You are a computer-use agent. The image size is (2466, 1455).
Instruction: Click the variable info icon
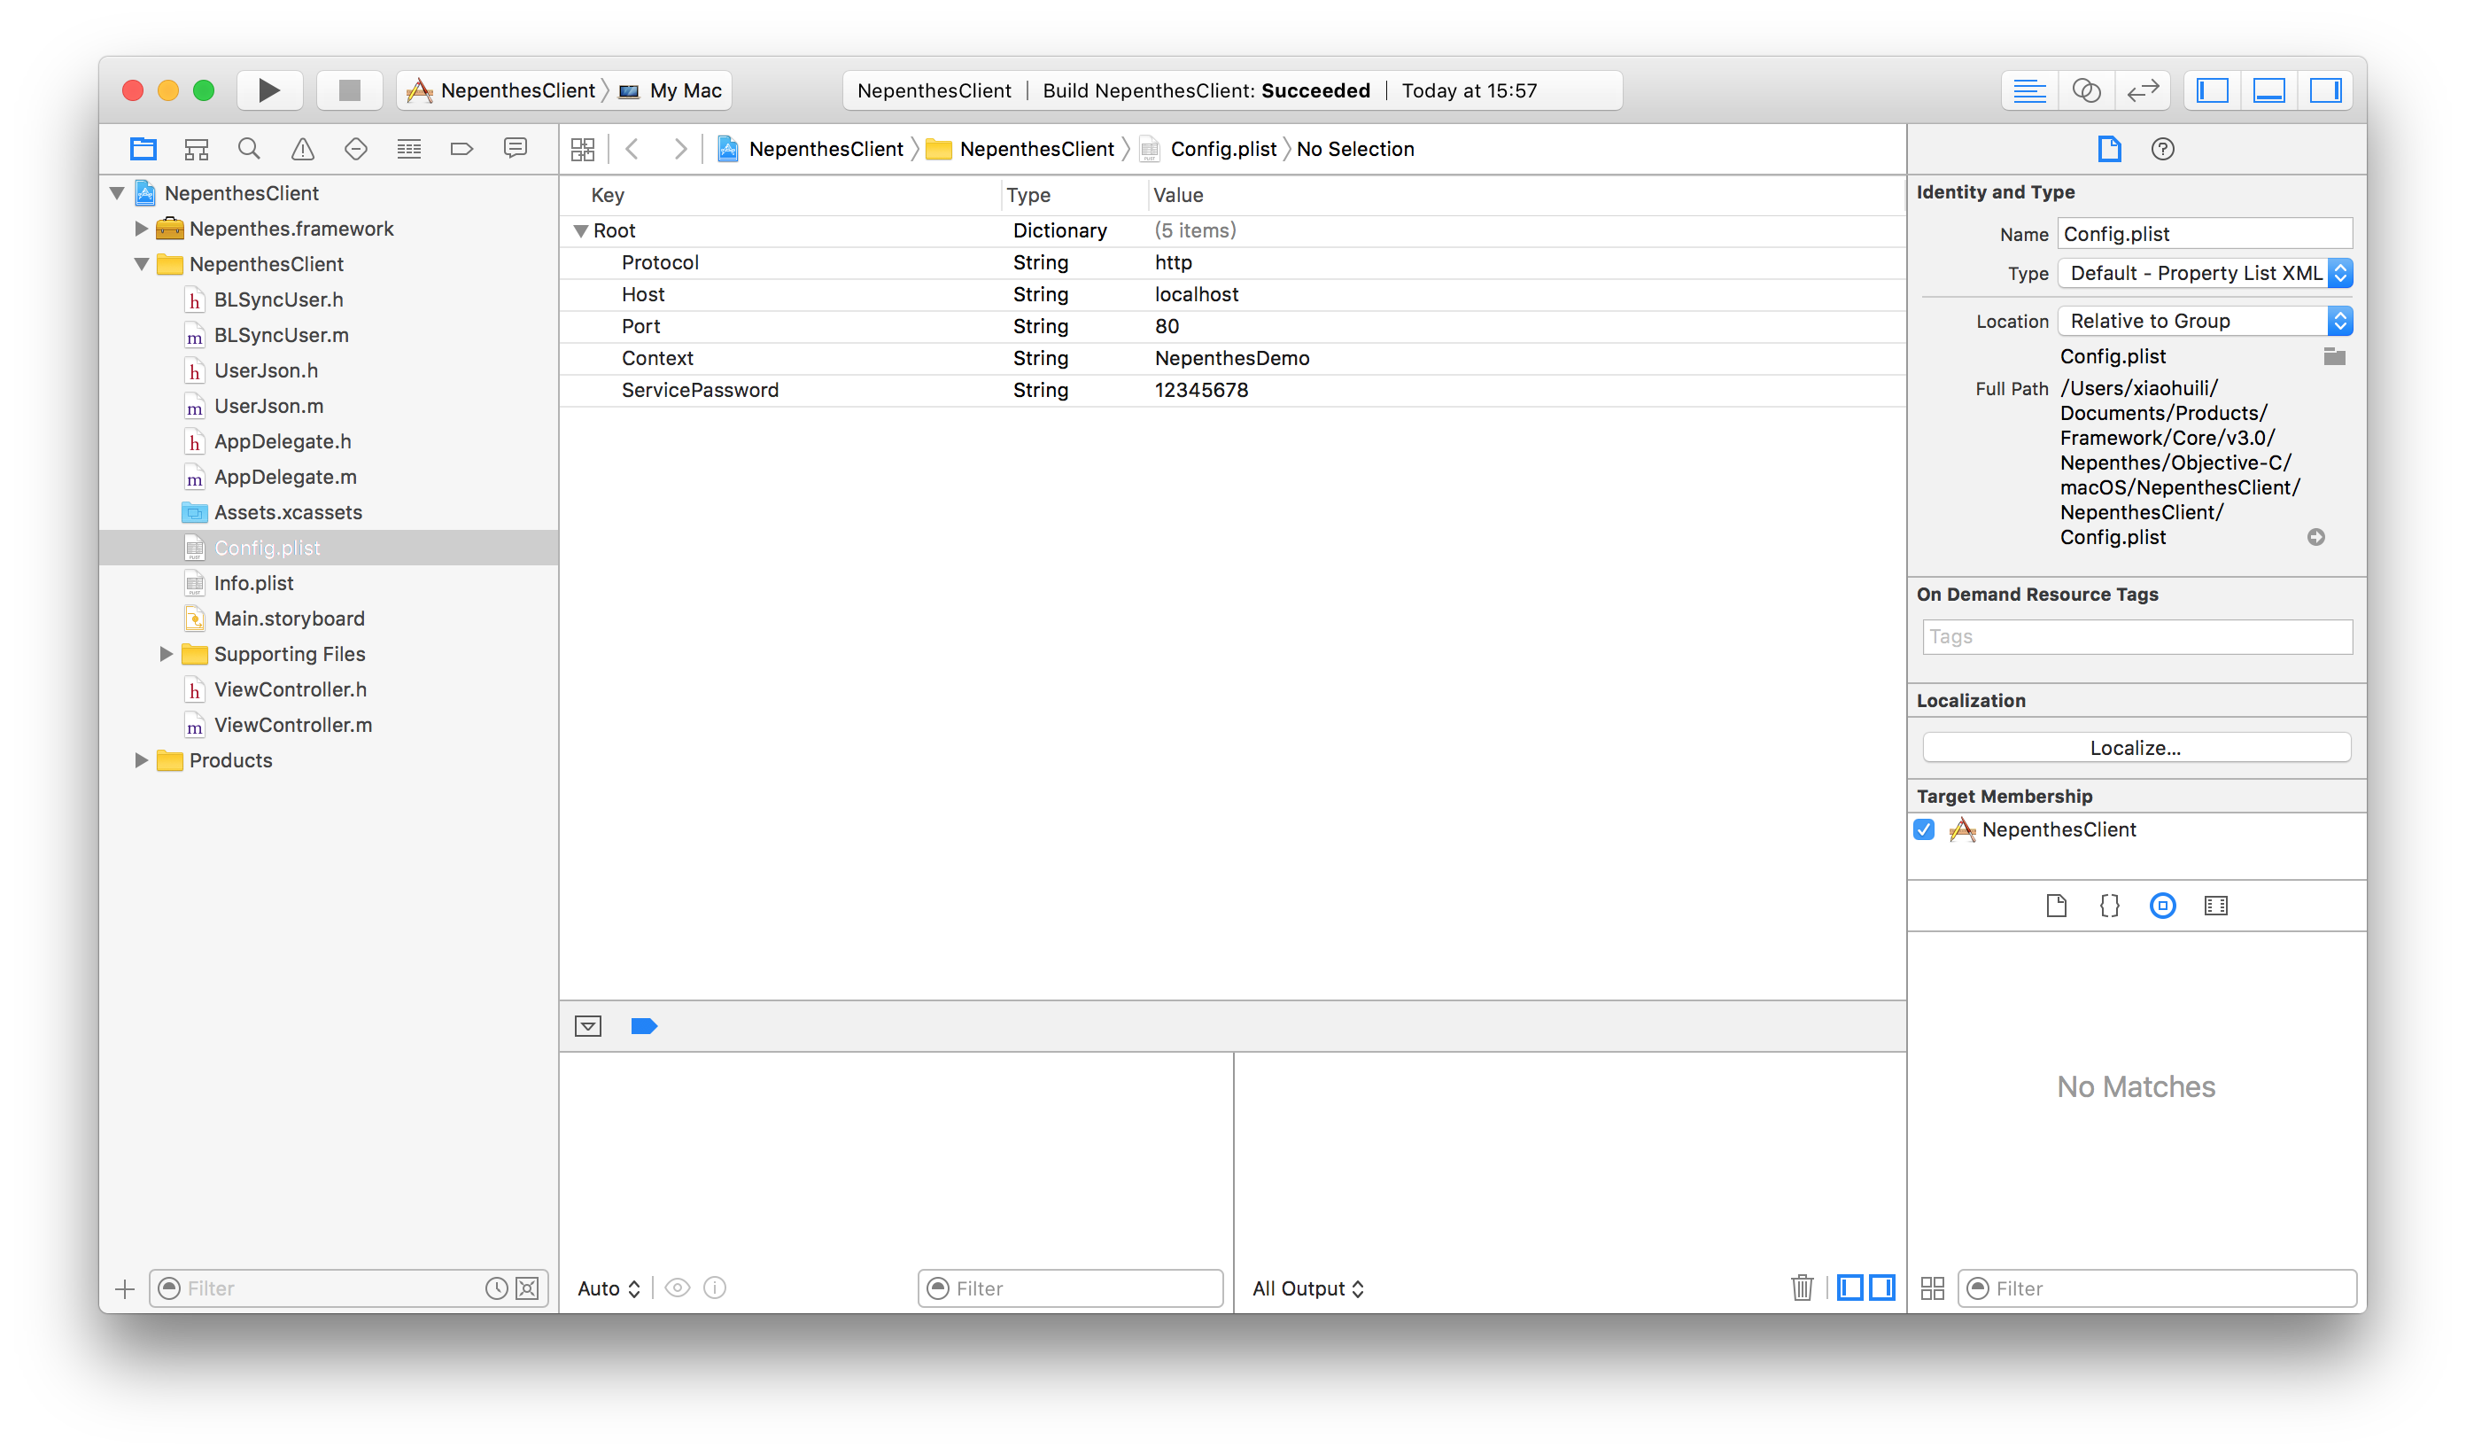point(716,1288)
